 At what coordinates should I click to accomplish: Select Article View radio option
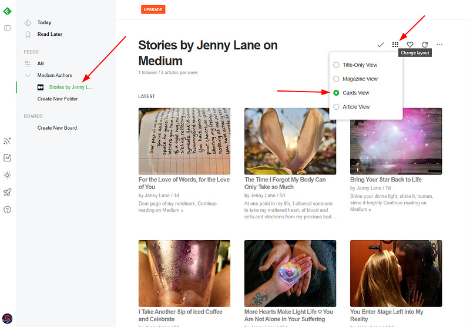[336, 107]
